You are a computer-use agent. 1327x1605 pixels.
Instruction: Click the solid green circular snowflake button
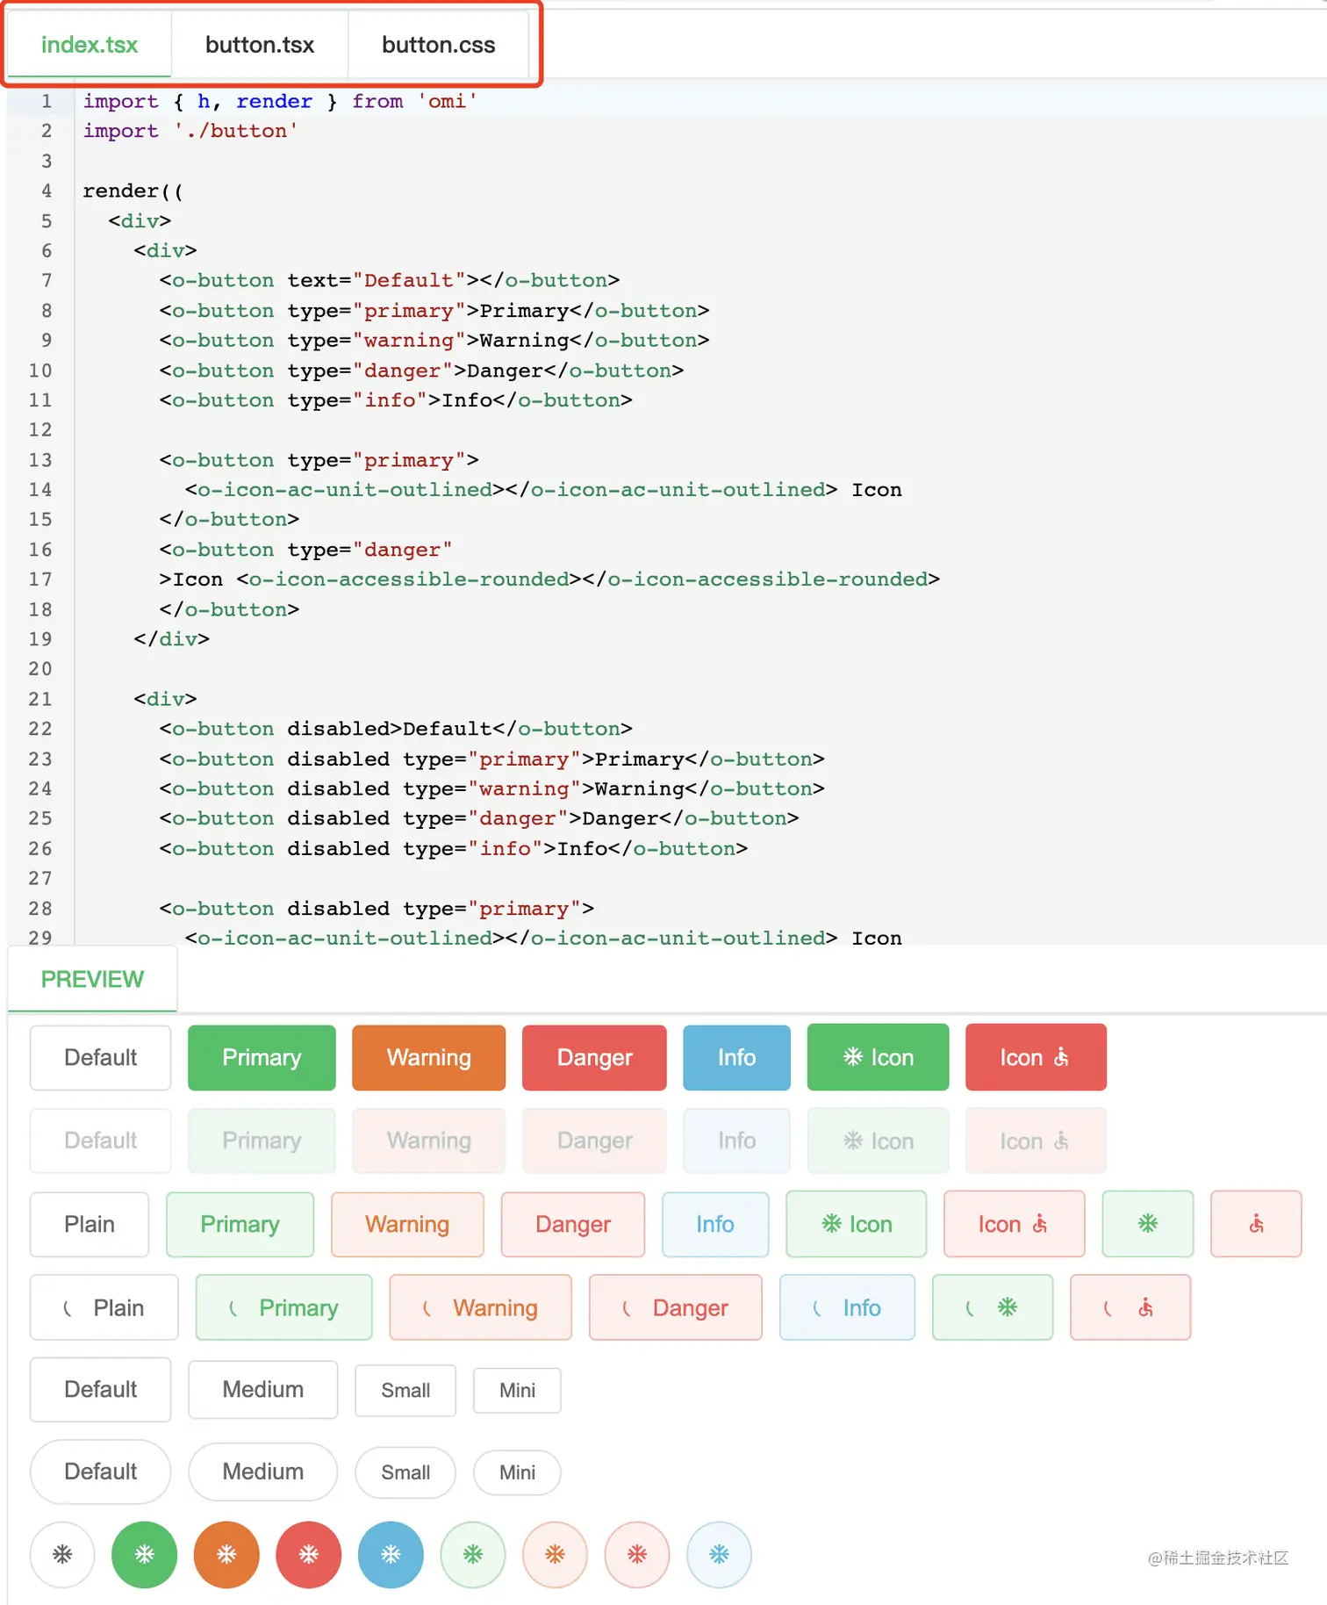(145, 1555)
